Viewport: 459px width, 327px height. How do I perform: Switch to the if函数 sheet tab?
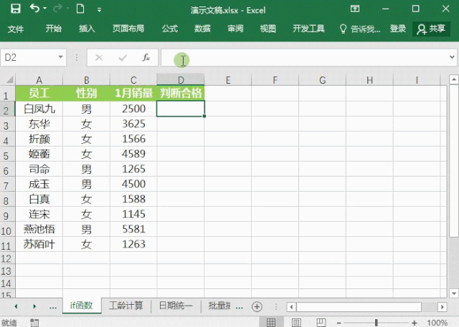82,306
